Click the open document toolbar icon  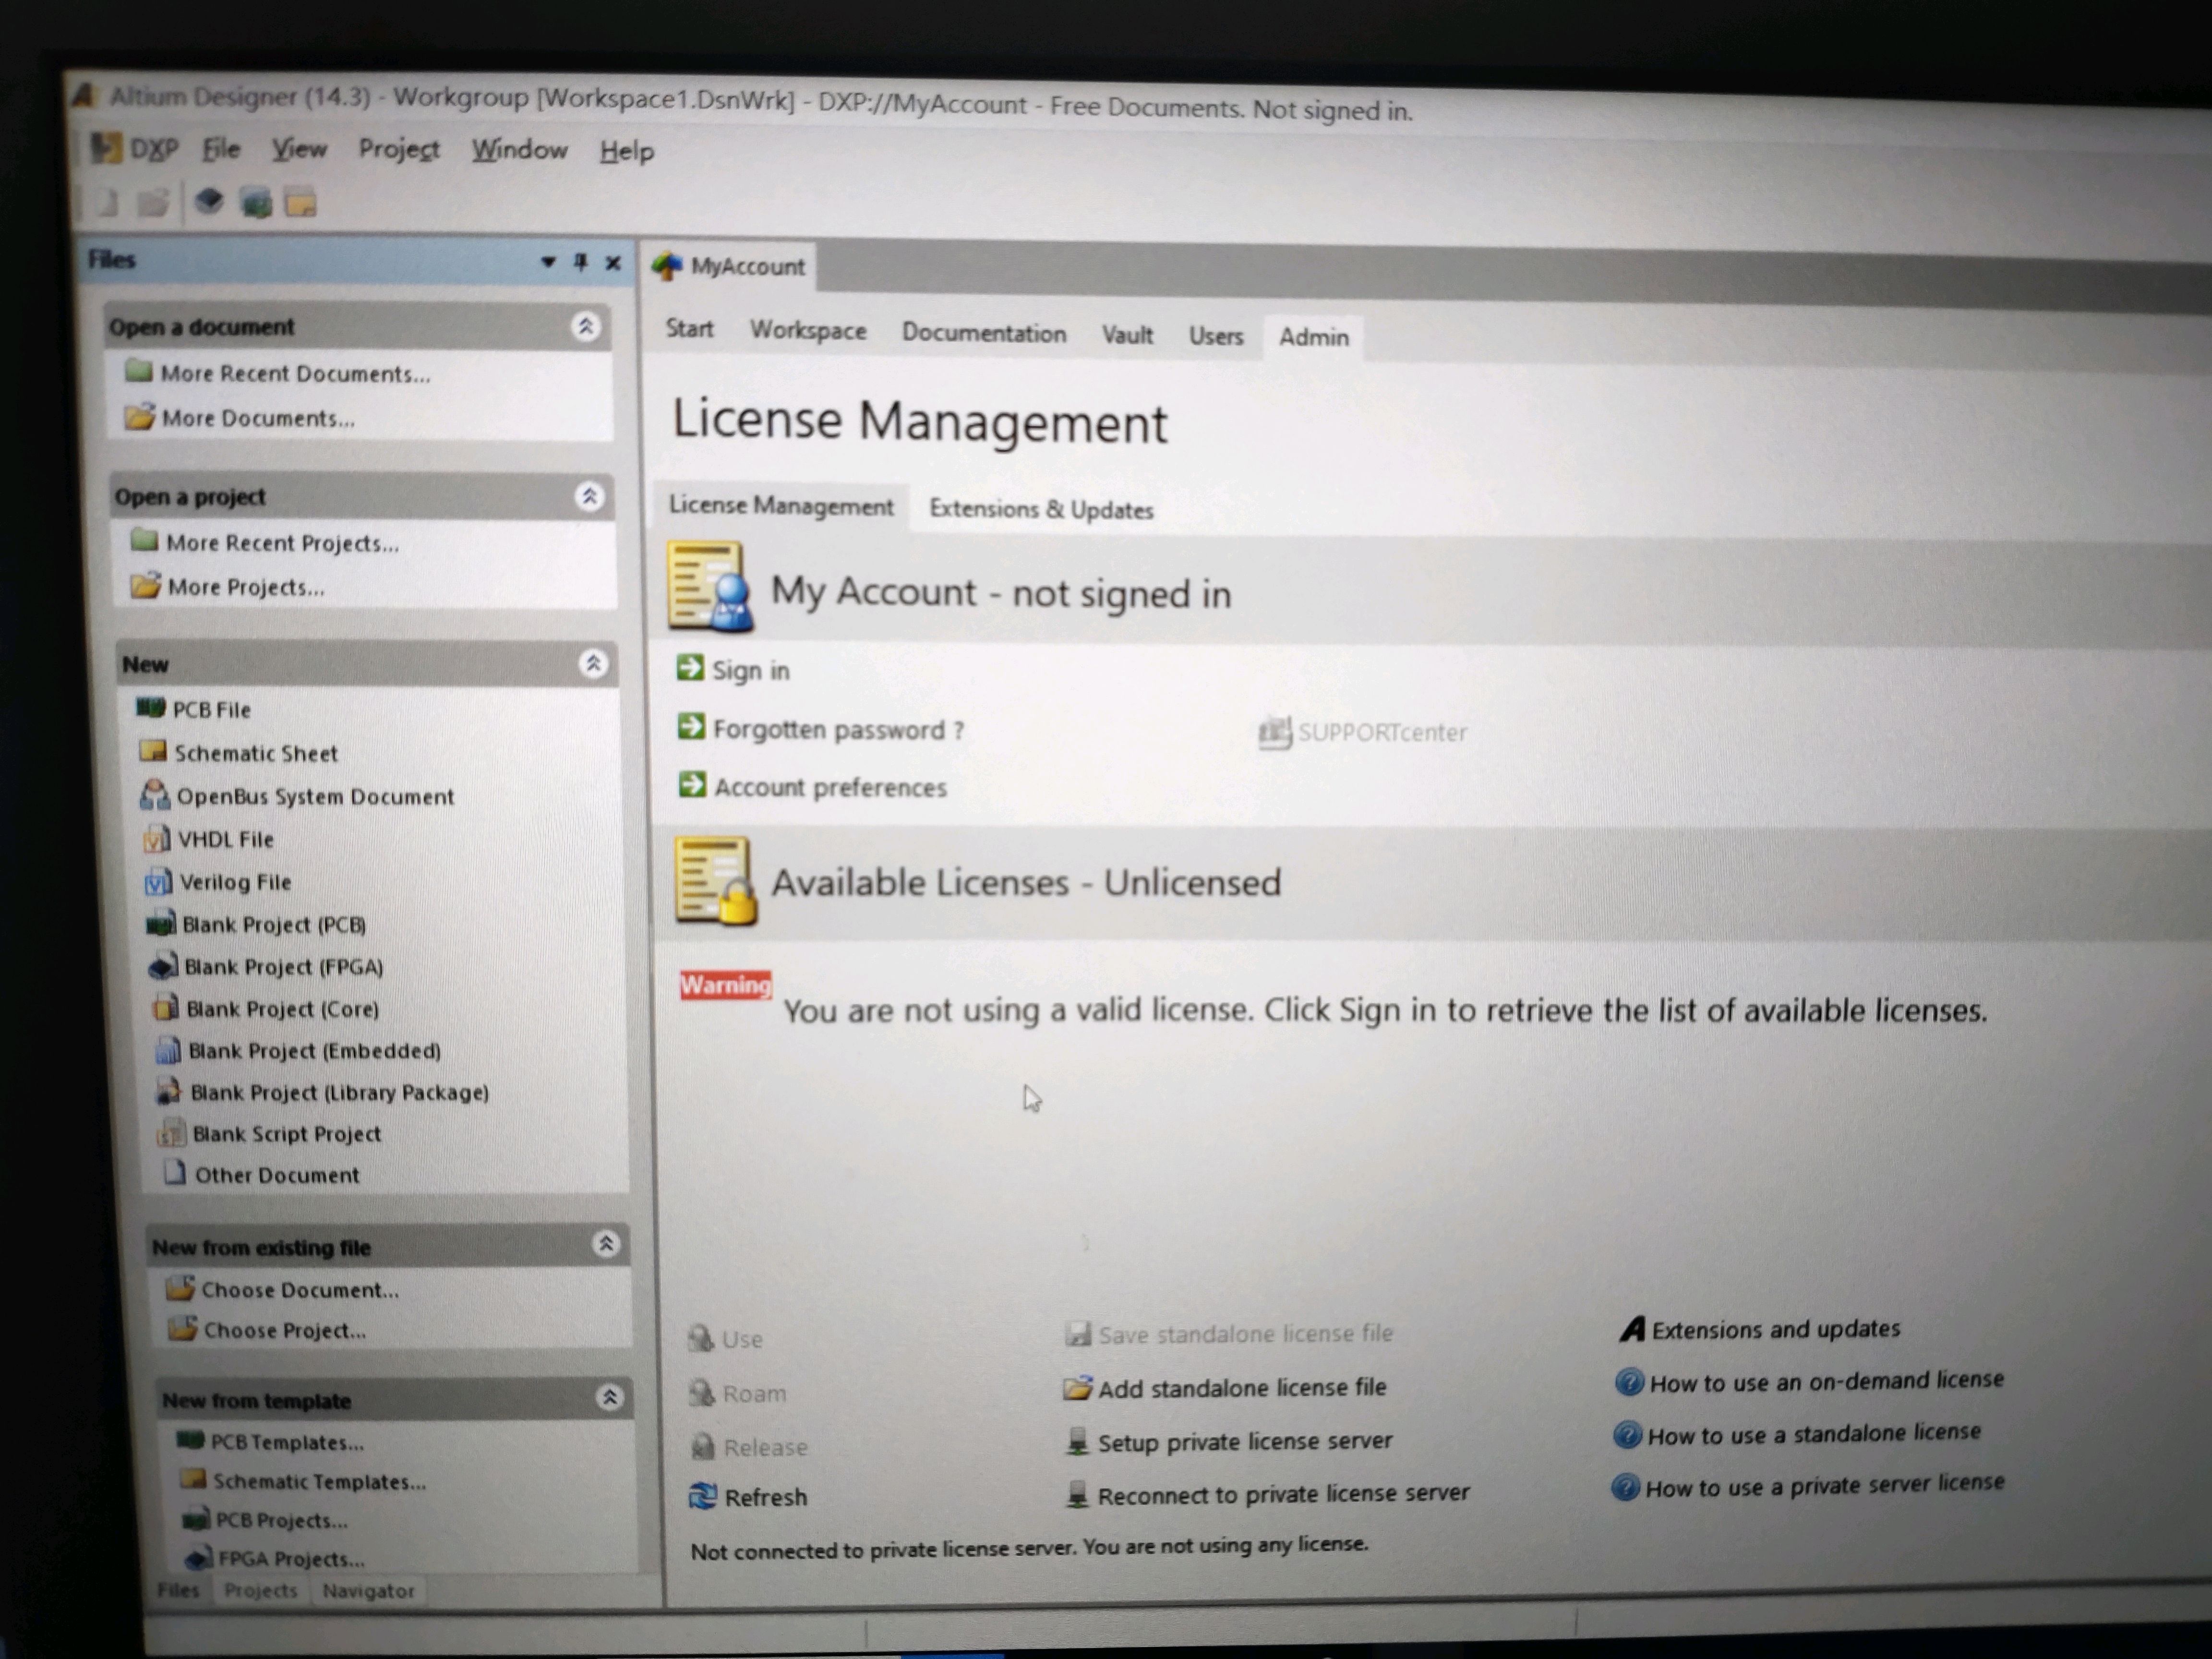[153, 203]
